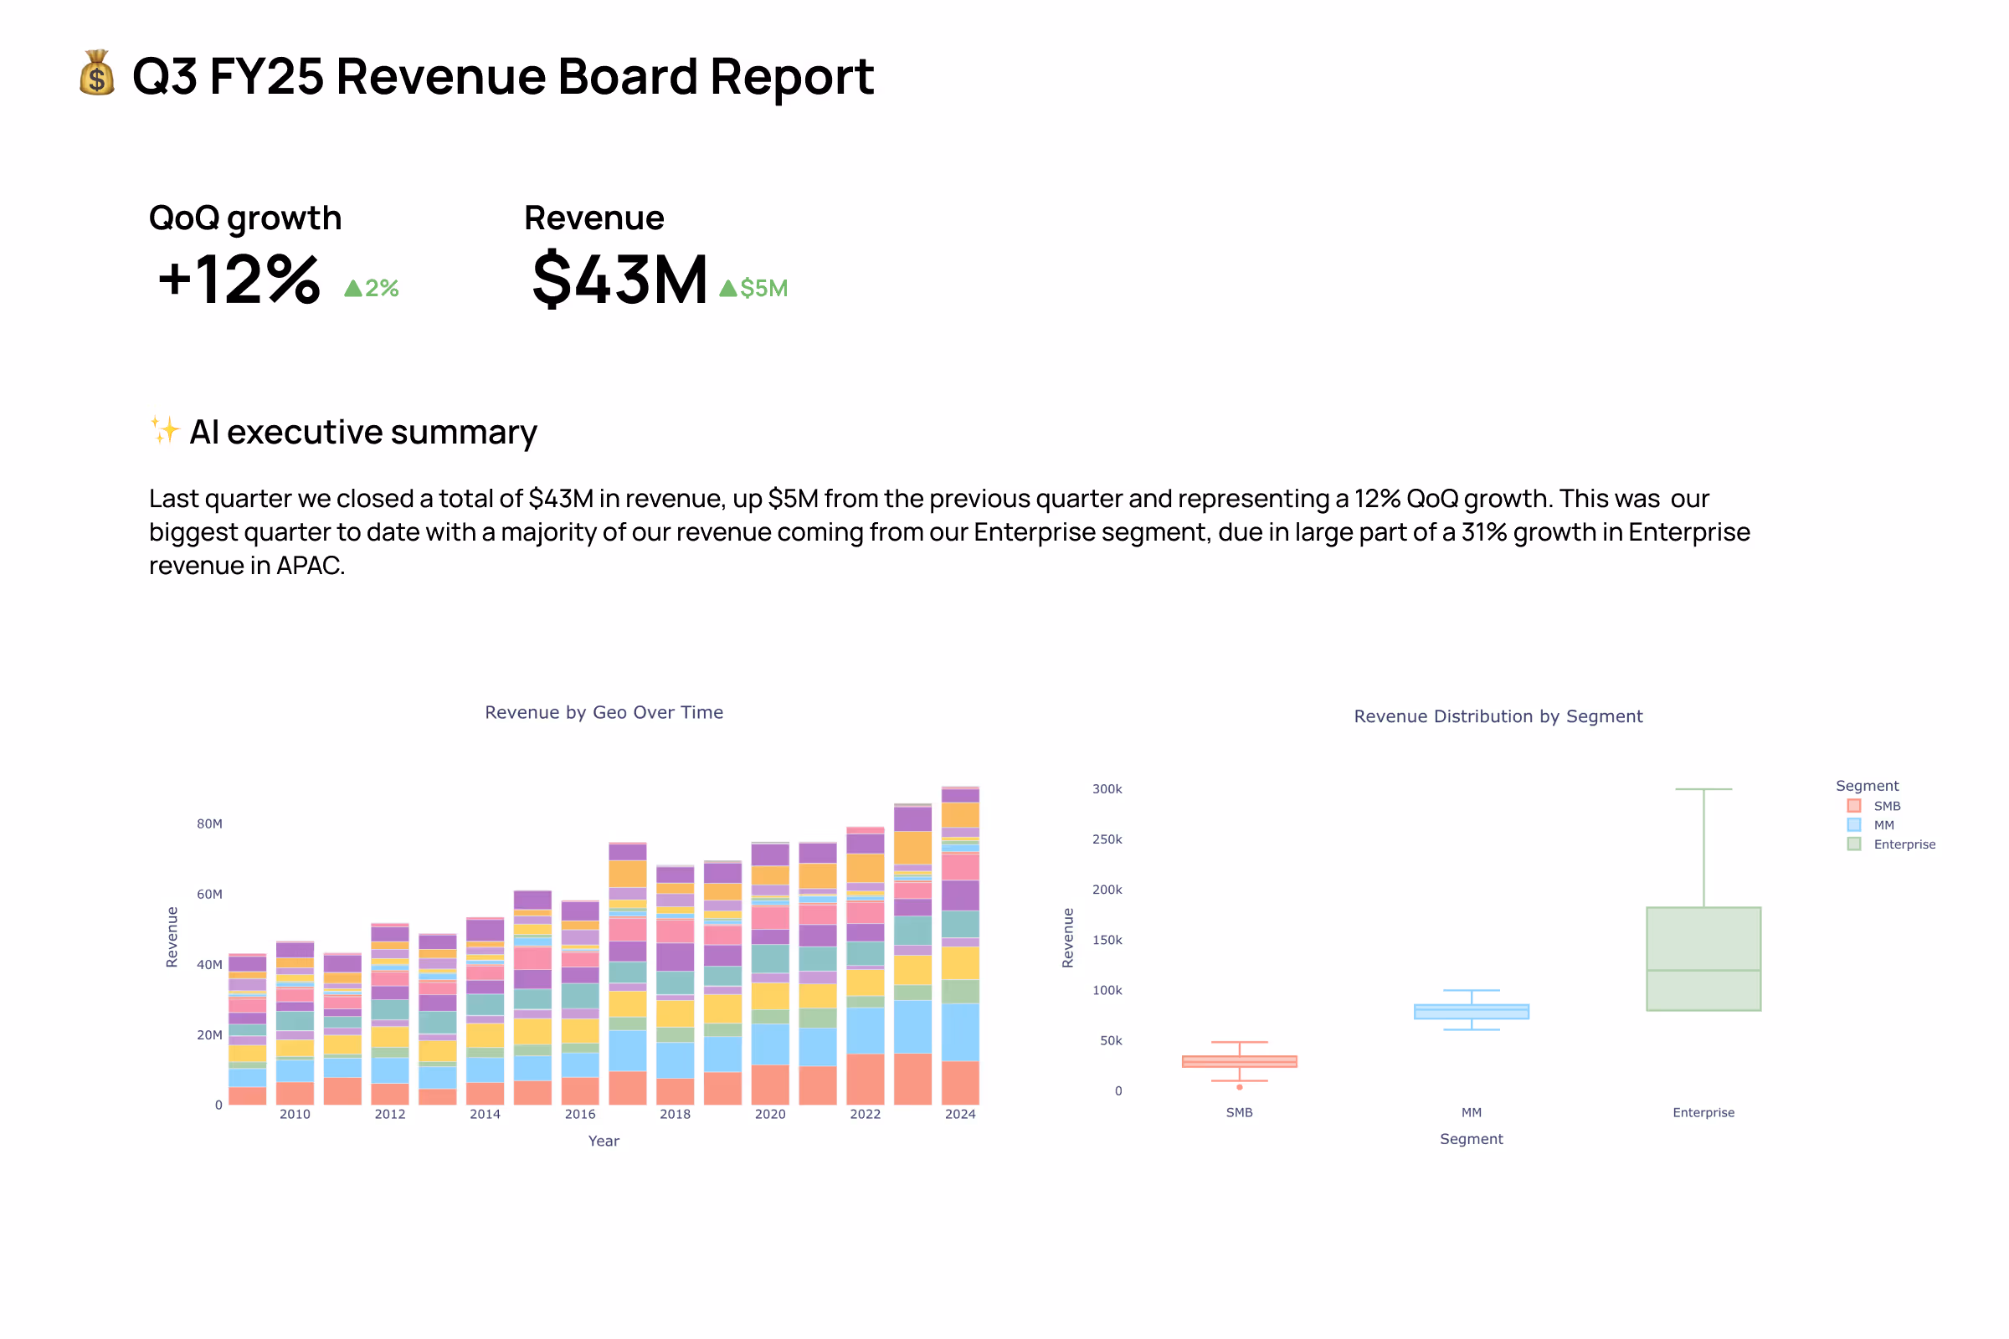The image size is (2009, 1339).
Task: Click the sparkles icon beside AI summary
Action: pyautogui.click(x=165, y=430)
